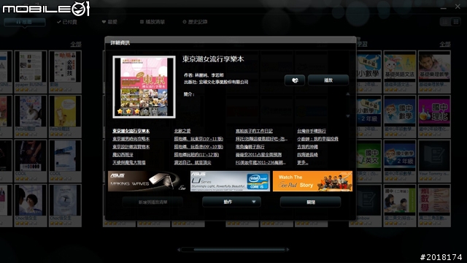
Task: Open the 基礎樂理教學 thumbnail in background
Action: pyautogui.click(x=434, y=66)
